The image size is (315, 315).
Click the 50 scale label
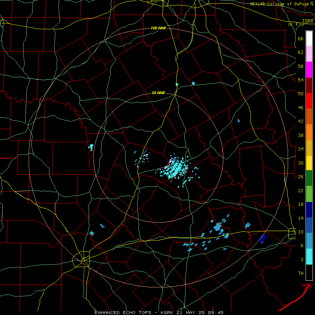301,94
